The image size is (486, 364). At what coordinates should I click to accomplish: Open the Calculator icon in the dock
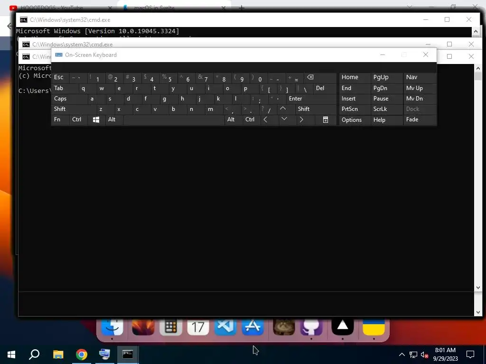pyautogui.click(x=171, y=327)
